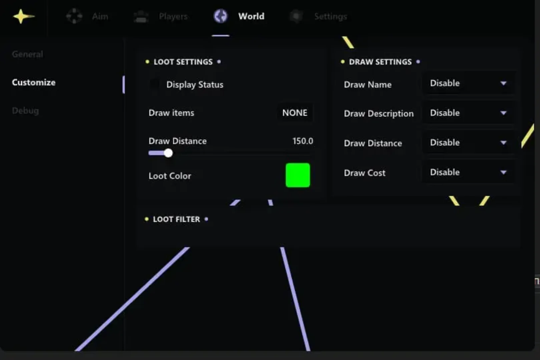Click the globe icon beside World
Screen dimensions: 540x360
[x=220, y=16]
